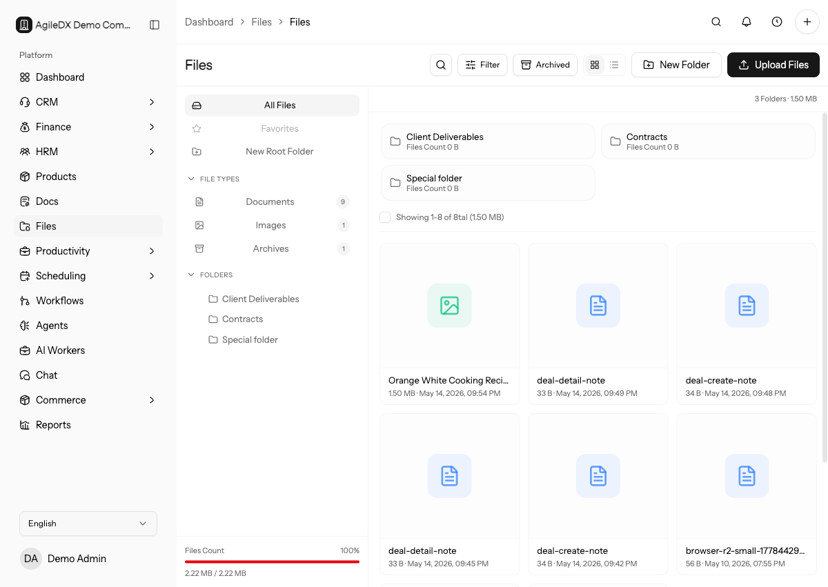Image resolution: width=828 pixels, height=587 pixels.
Task: Open the global search icon in header
Action: pyautogui.click(x=716, y=22)
